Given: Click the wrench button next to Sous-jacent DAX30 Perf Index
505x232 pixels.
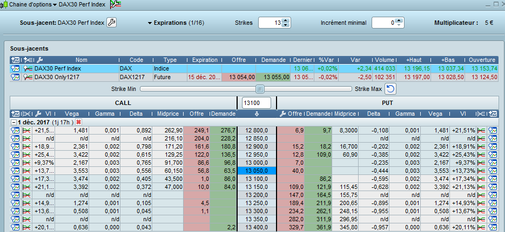Looking at the screenshot, I should click(111, 23).
